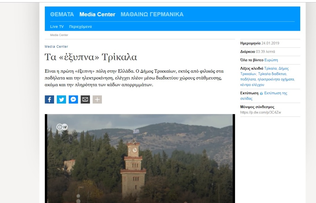
Task: Share the article by email icon
Action: click(85, 99)
